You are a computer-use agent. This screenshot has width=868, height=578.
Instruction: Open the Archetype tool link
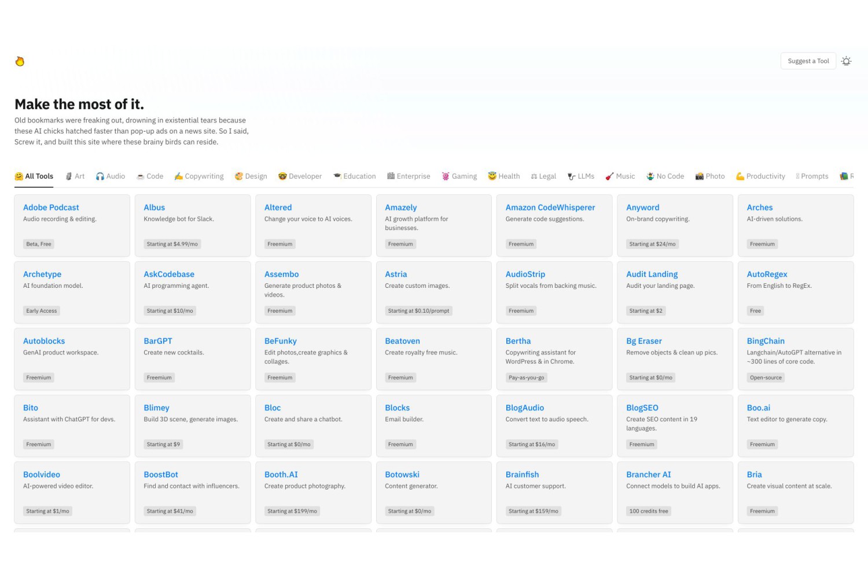(x=42, y=275)
